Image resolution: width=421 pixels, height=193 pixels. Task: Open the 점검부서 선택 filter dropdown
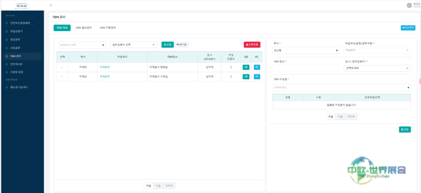(82, 45)
